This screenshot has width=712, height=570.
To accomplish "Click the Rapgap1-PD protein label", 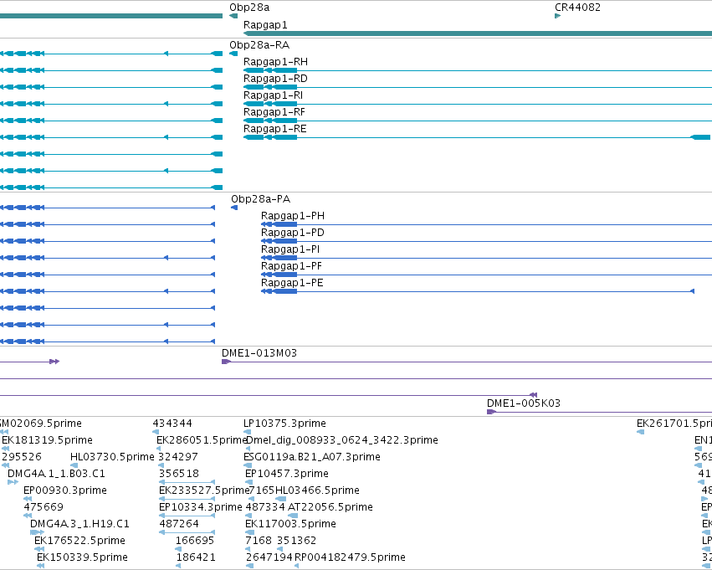I will (x=293, y=233).
